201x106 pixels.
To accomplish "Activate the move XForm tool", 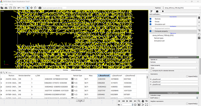I will (31, 8).
